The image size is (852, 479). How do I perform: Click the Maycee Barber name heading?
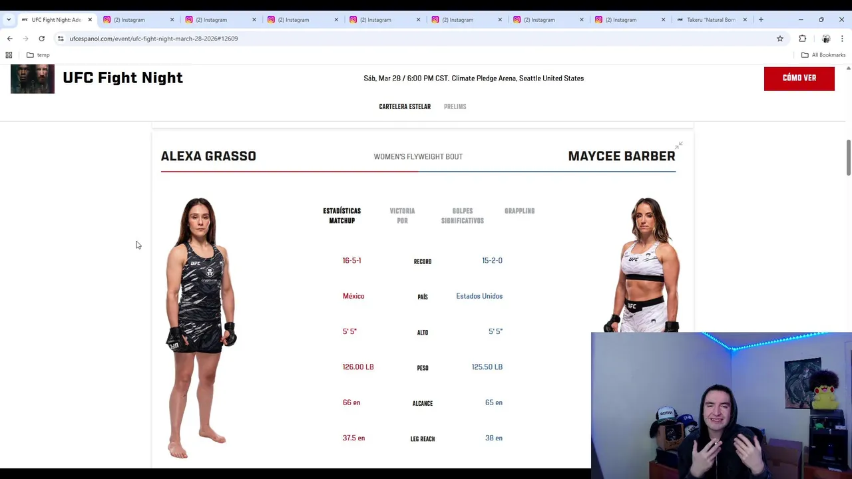(x=622, y=156)
